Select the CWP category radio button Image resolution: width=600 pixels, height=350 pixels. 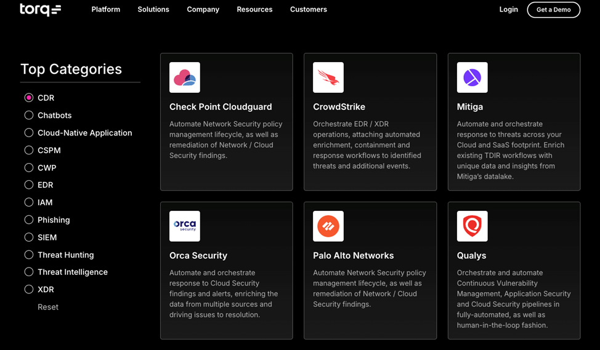[x=29, y=167]
